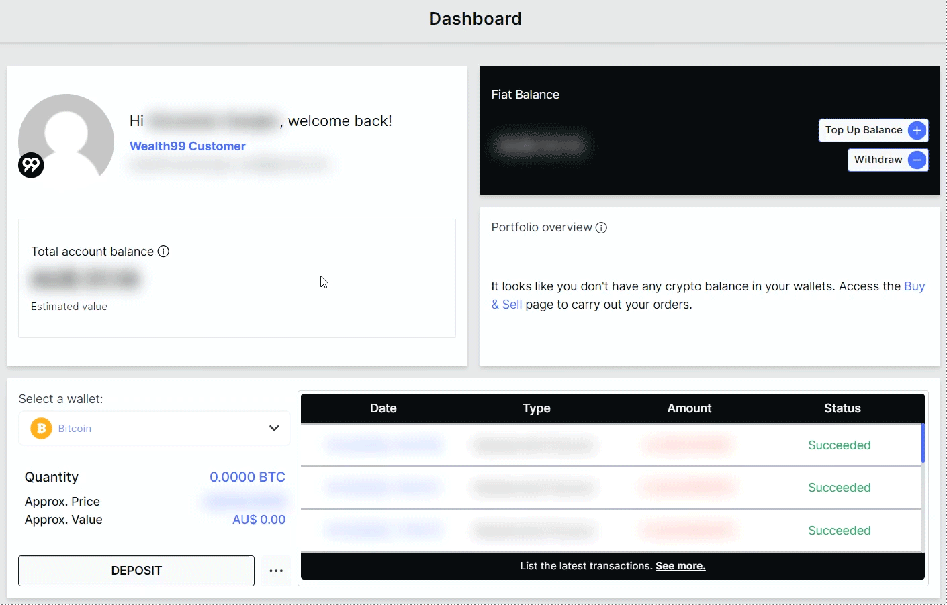Open the three-dot more options menu
Viewport: 947px width, 605px height.
pos(276,571)
